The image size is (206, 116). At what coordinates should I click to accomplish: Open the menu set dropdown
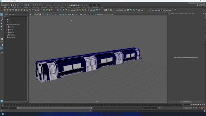click(x=5, y=5)
